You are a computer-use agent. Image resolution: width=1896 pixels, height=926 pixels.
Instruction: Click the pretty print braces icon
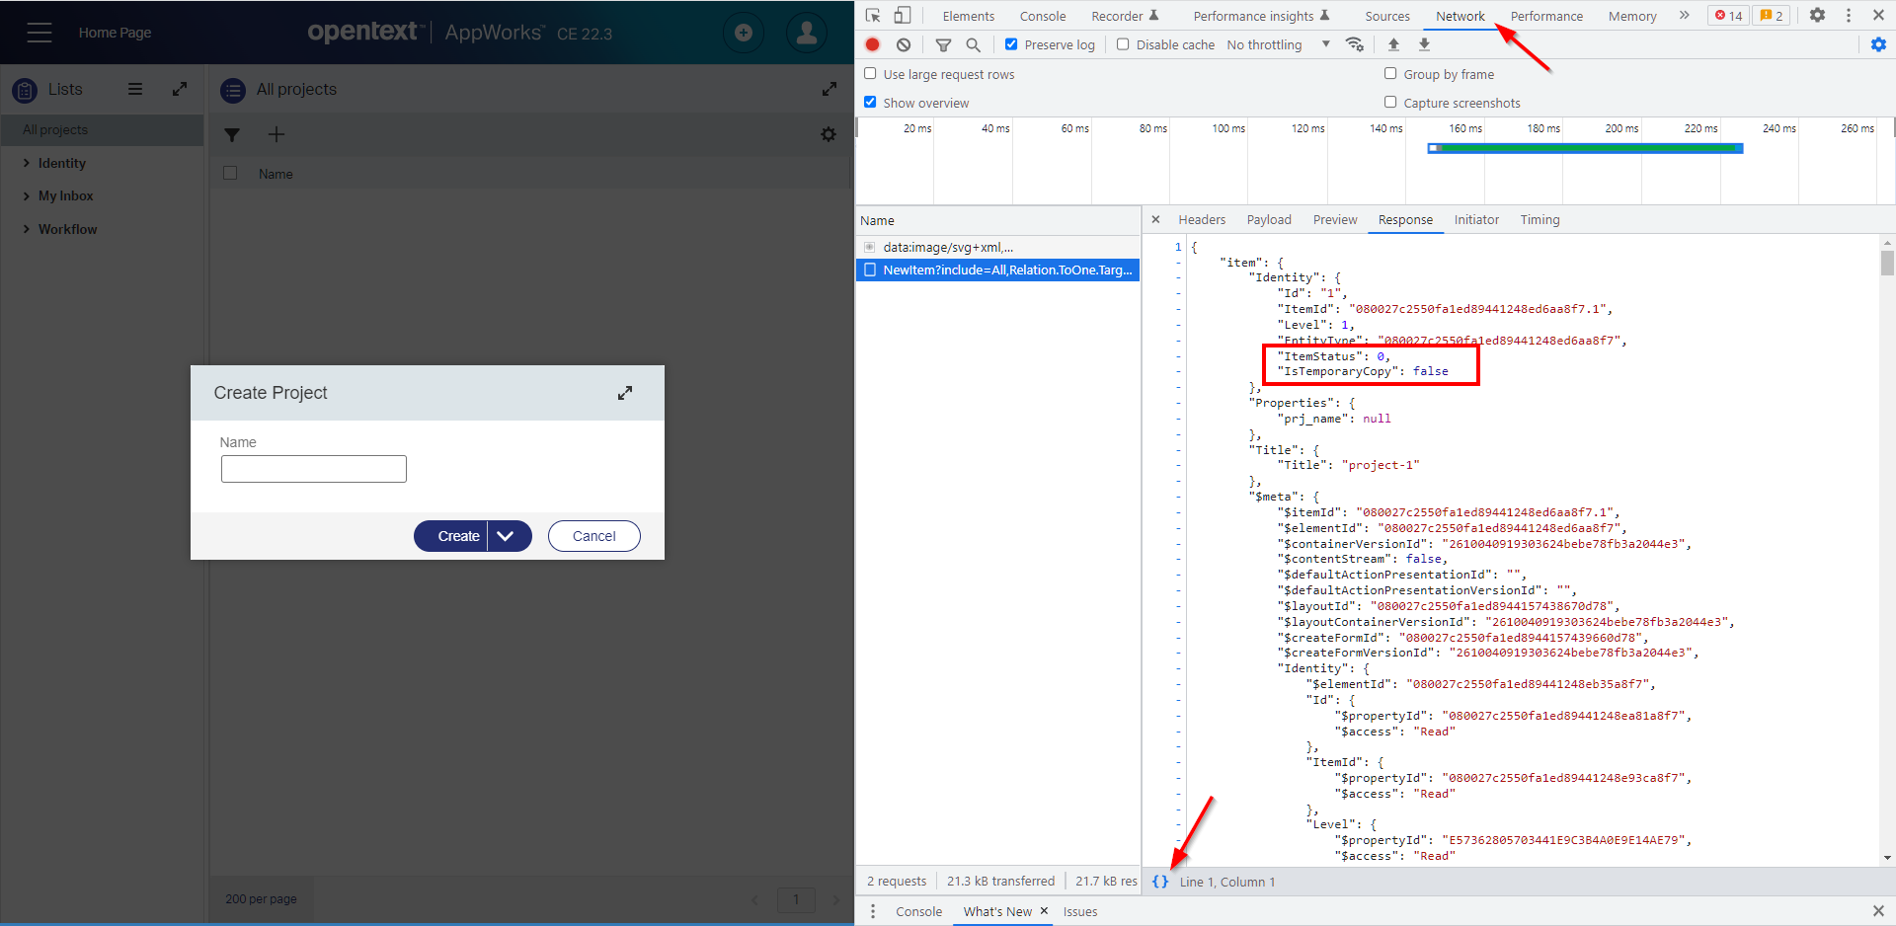click(1160, 882)
